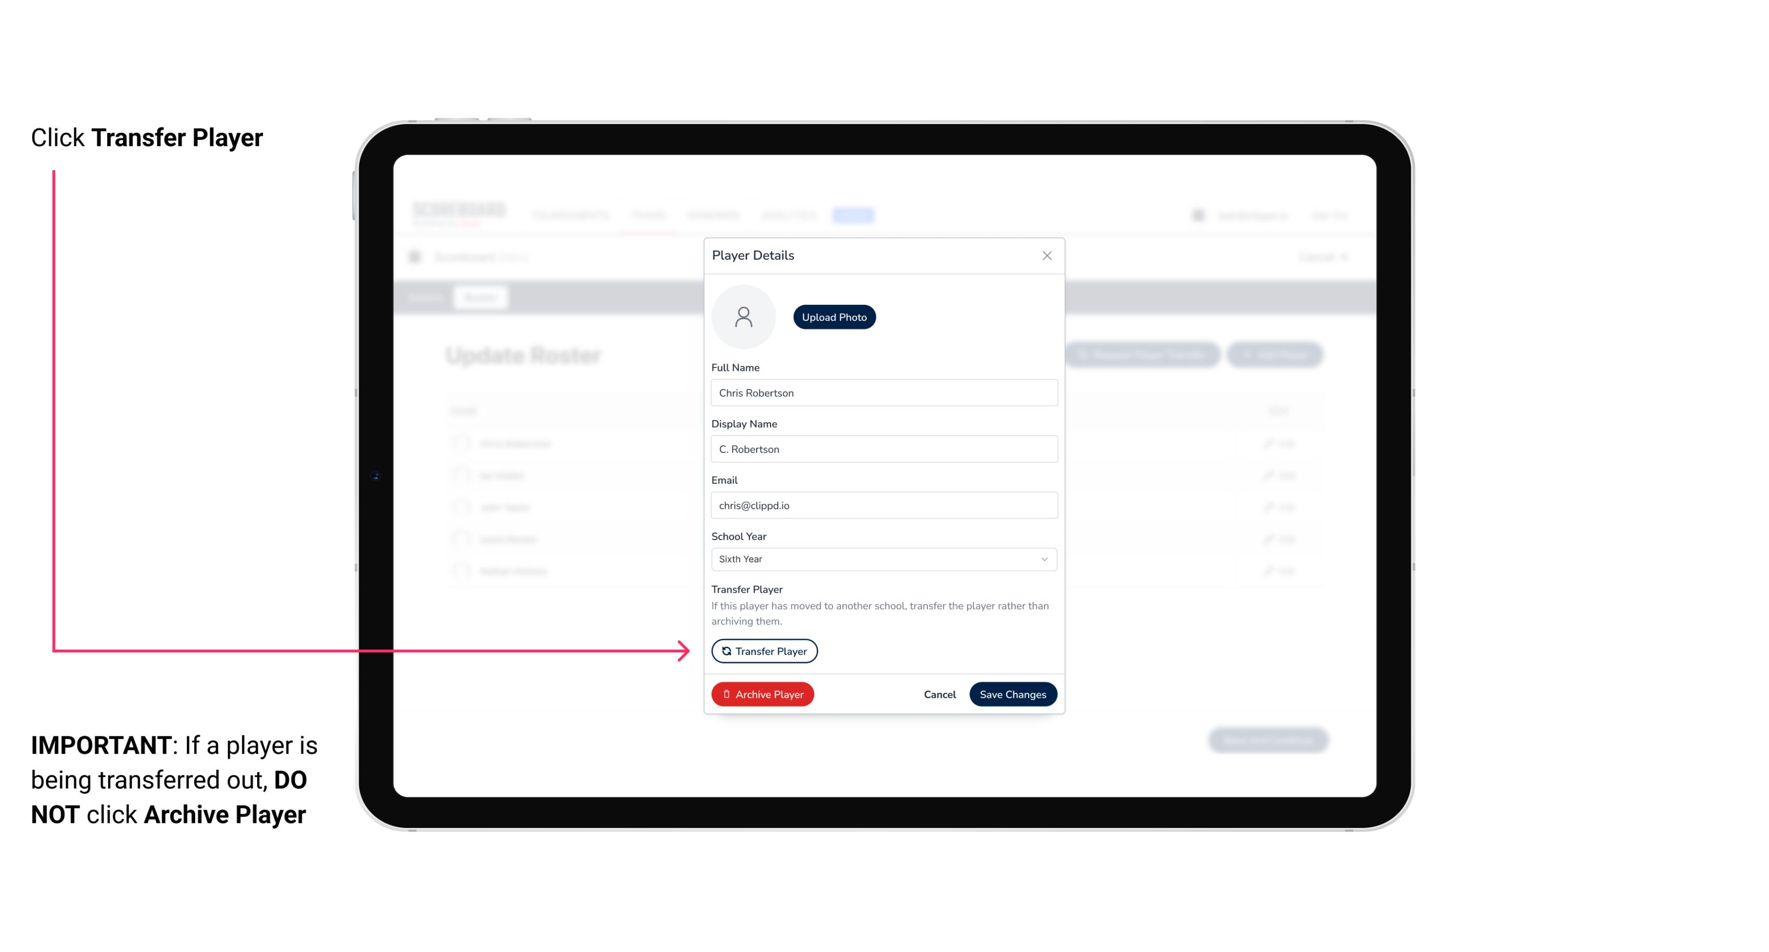The width and height of the screenshot is (1769, 952).
Task: Click Display Name input field
Action: [x=883, y=448]
